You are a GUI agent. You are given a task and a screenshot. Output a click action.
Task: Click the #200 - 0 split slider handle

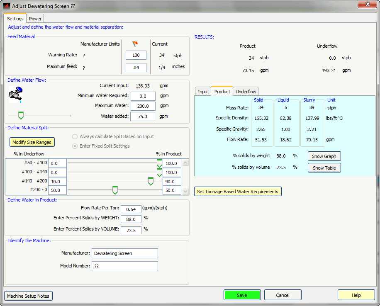pyautogui.click(x=115, y=190)
